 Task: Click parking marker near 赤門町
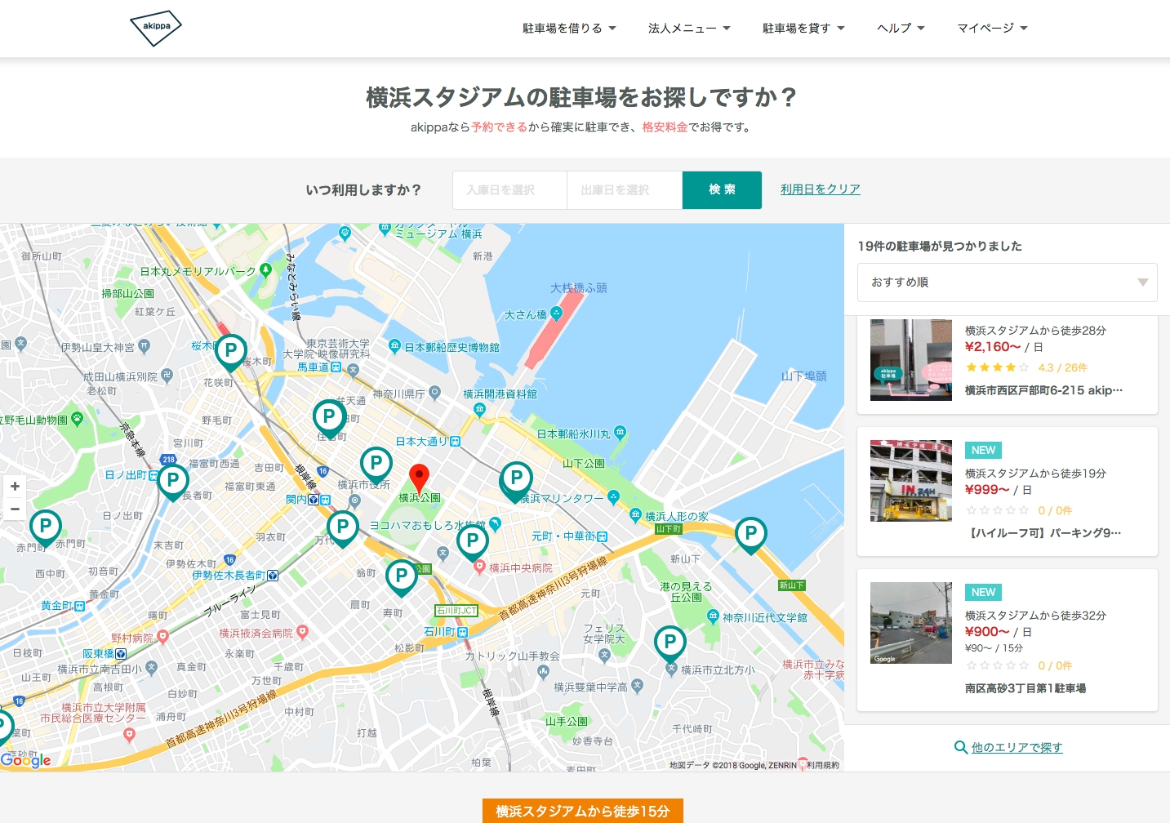[x=46, y=527]
